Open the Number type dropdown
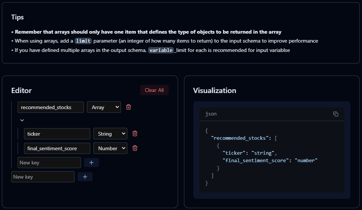Image resolution: width=362 pixels, height=210 pixels. click(x=110, y=148)
